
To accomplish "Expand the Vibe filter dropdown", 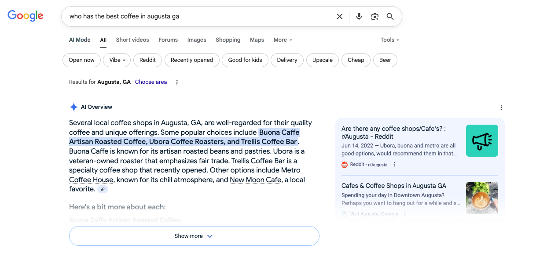I will [117, 60].
